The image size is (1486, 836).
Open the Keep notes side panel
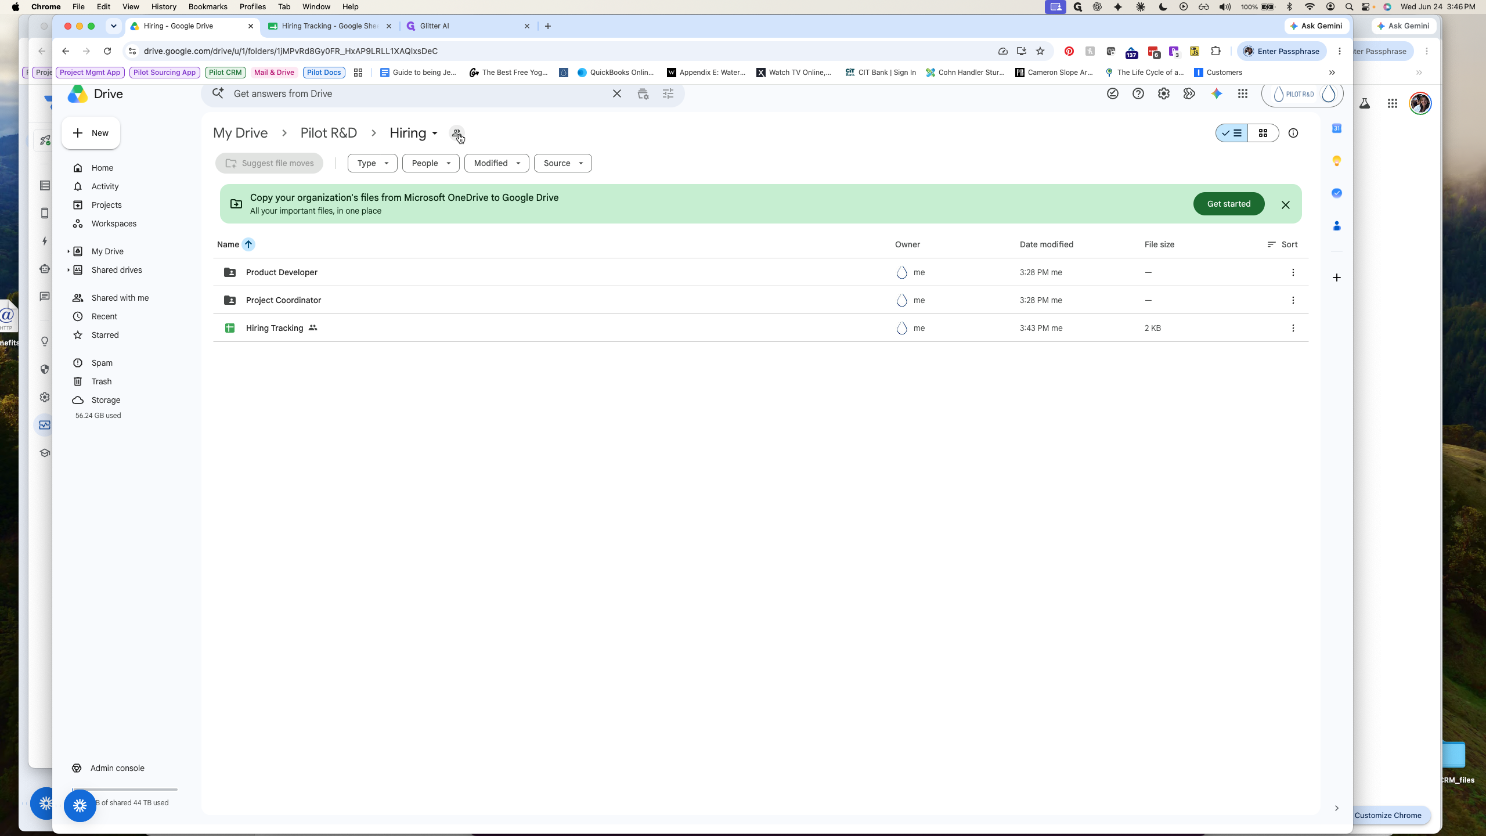[1337, 161]
